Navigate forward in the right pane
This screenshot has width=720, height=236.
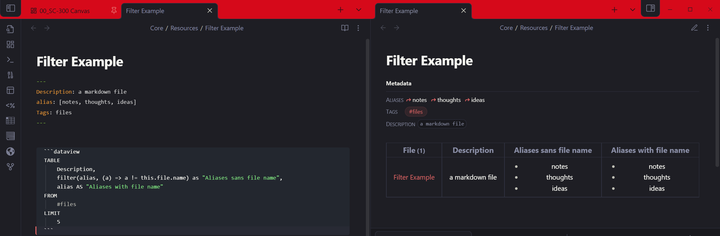click(x=397, y=28)
